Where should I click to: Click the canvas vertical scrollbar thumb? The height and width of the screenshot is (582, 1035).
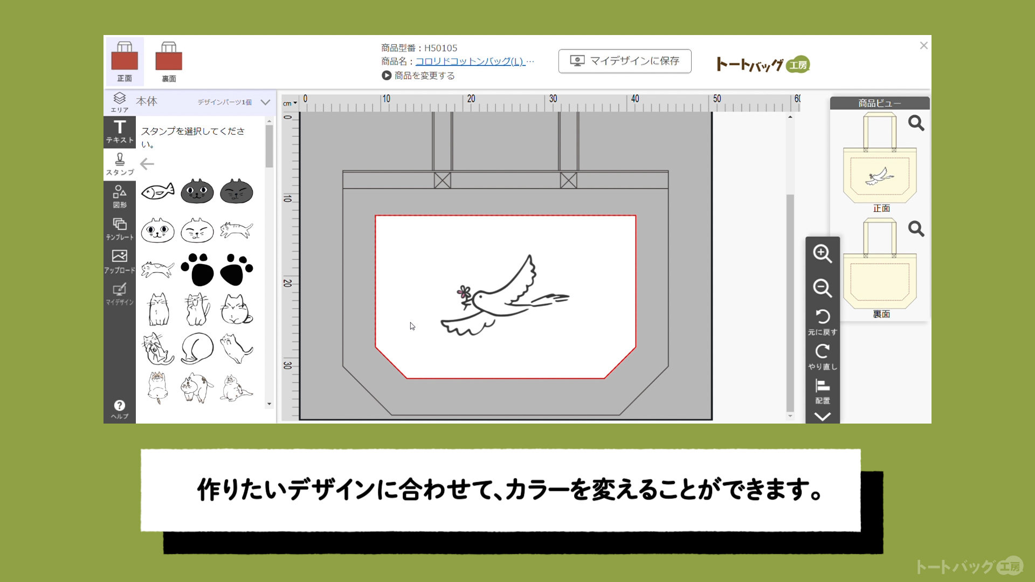pyautogui.click(x=790, y=302)
